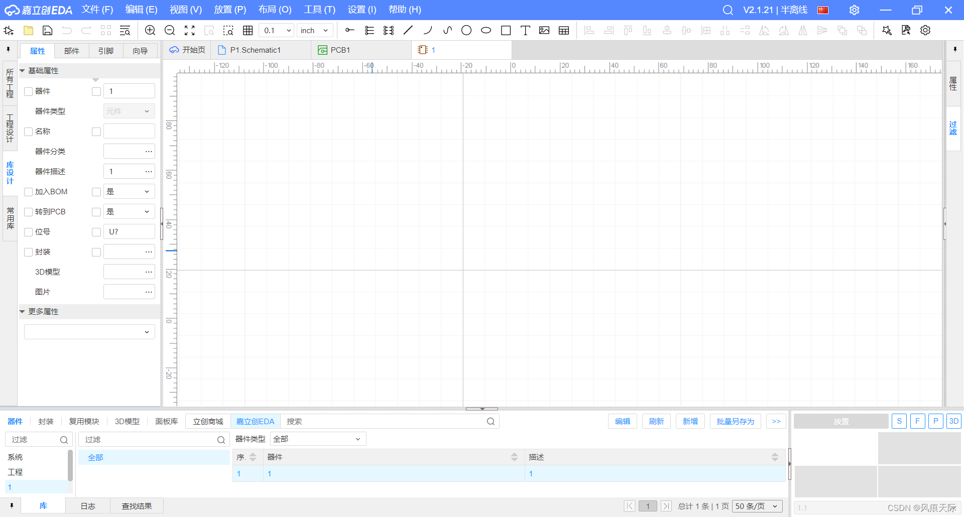Zoom out with the minus magnifier
964x517 pixels.
tap(170, 31)
